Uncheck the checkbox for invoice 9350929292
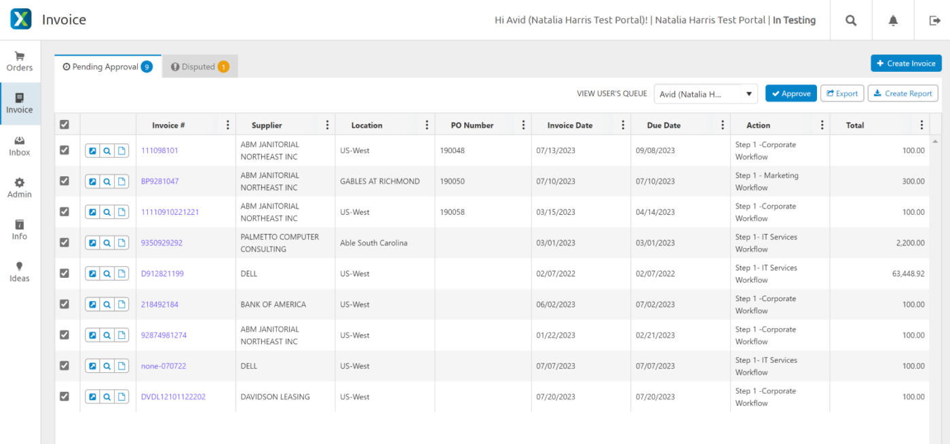Screen dimensions: 950x444 tap(64, 242)
